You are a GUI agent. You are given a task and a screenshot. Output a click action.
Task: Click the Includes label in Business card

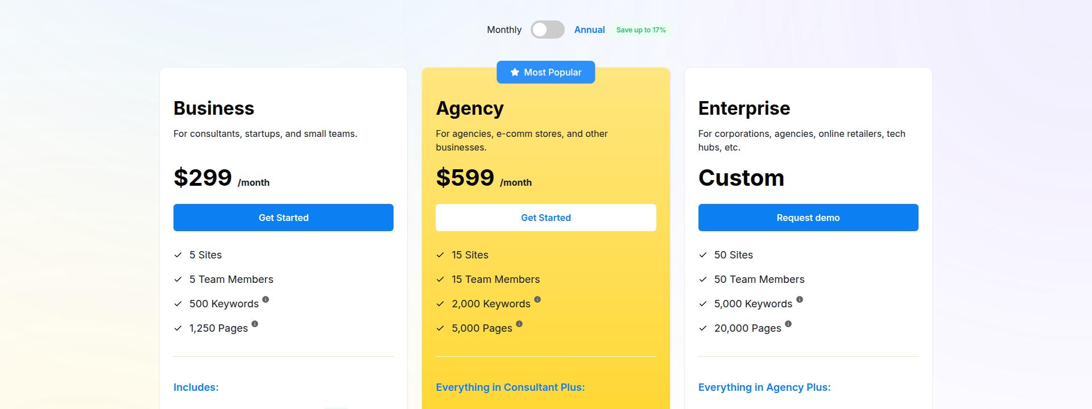tap(196, 387)
